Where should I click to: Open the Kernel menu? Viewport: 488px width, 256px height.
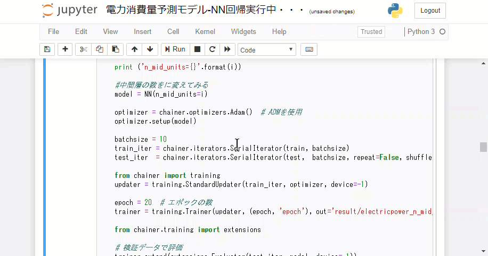205,31
